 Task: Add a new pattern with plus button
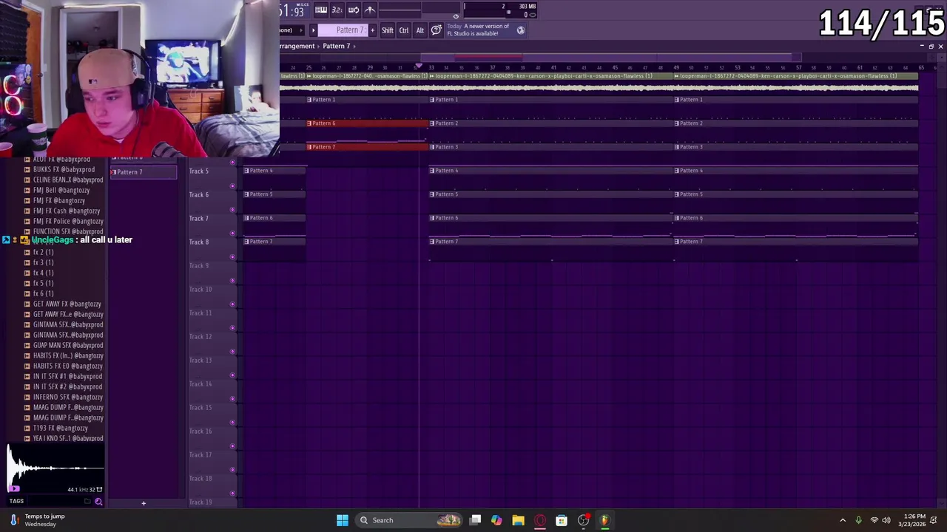pyautogui.click(x=372, y=30)
